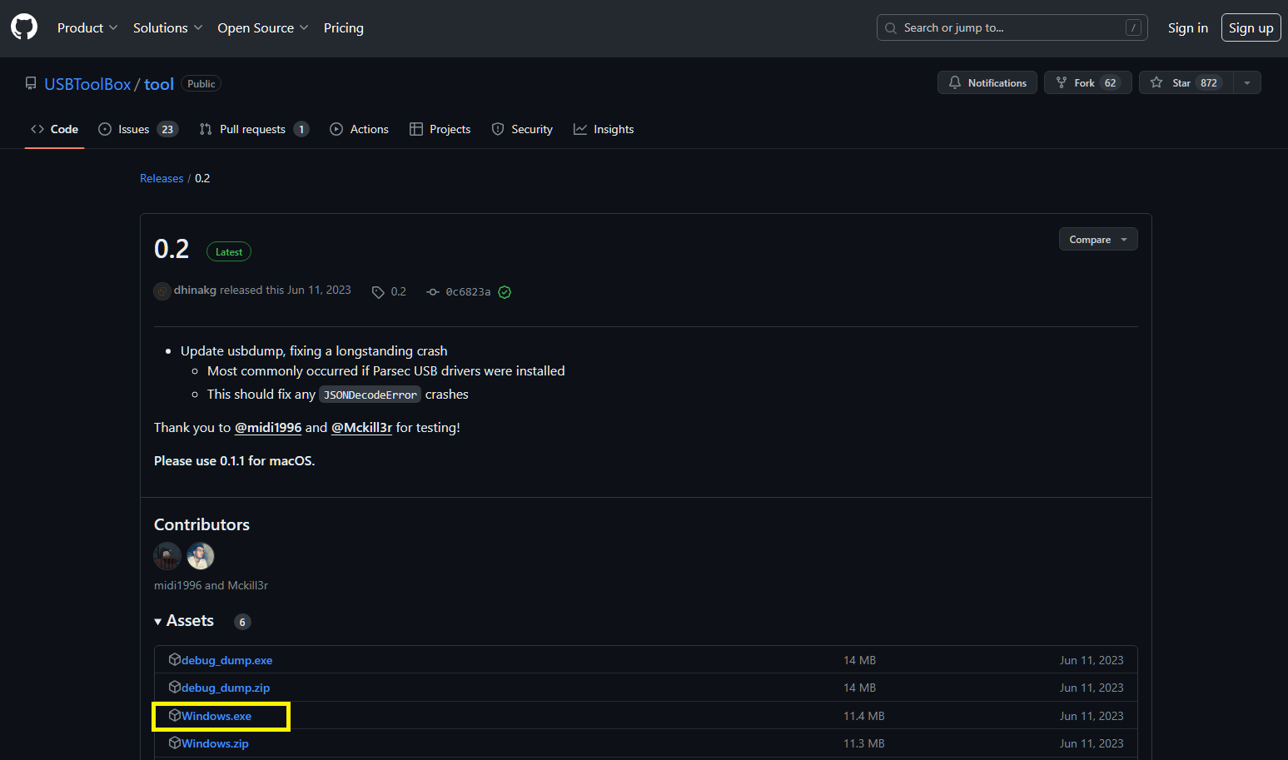Click the repository icon beside USBToolBox

click(31, 83)
